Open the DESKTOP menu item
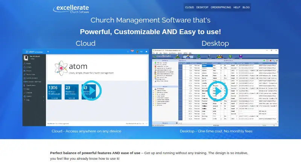The height and width of the screenshot is (165, 301). pos(202,7)
